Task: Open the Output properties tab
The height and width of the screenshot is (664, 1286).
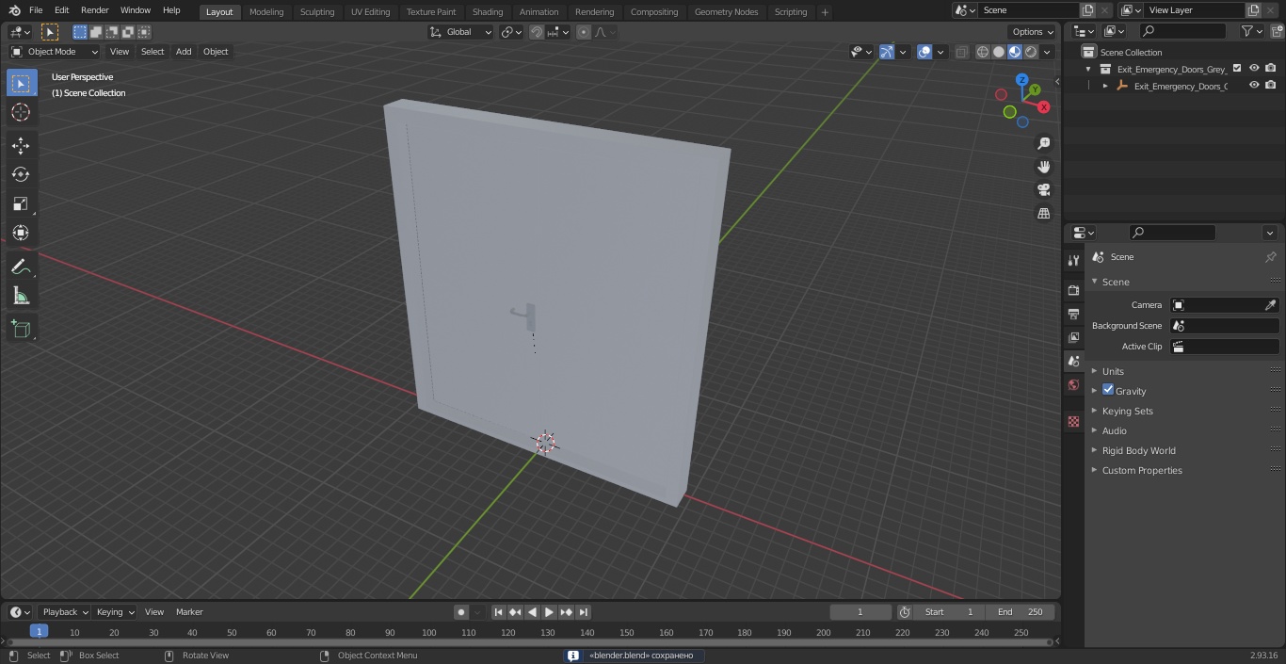Action: click(x=1073, y=314)
